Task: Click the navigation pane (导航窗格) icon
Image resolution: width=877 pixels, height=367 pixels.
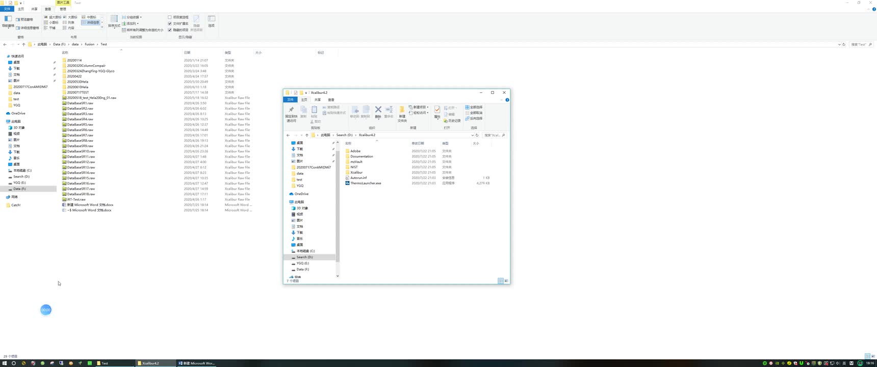Action: (x=8, y=19)
